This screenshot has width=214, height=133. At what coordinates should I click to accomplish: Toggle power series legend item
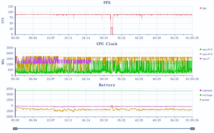[x=205, y=100]
